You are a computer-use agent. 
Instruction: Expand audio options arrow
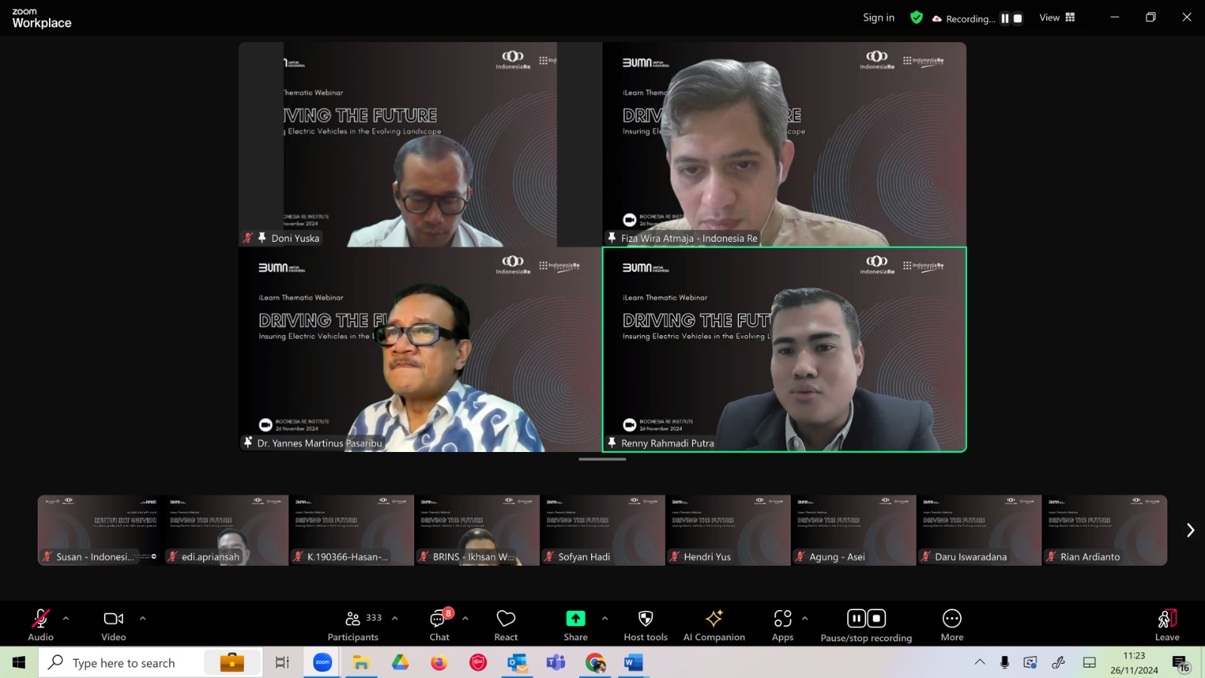pos(66,618)
